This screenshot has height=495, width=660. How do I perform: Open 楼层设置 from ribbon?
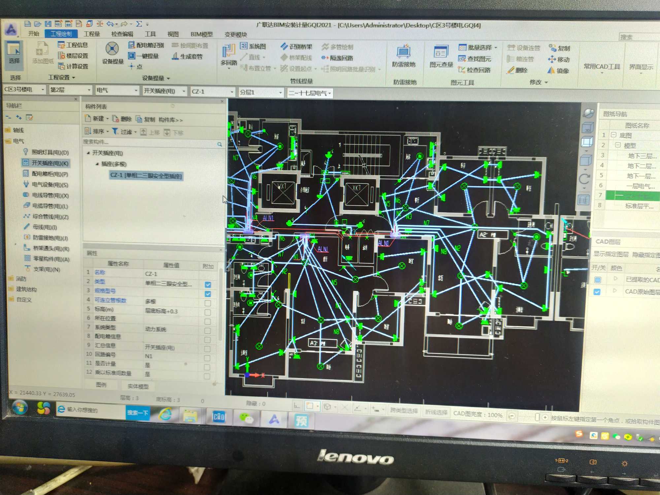pos(73,56)
